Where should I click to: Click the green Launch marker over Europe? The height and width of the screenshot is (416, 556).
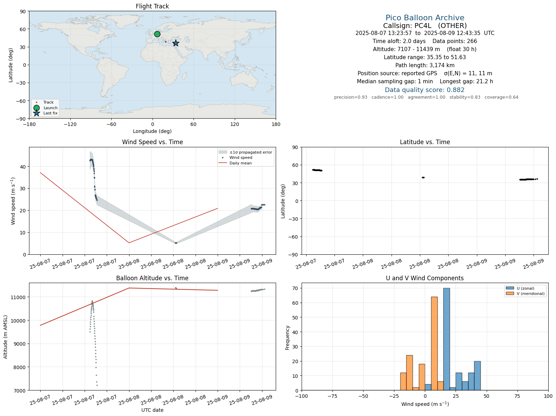(157, 34)
